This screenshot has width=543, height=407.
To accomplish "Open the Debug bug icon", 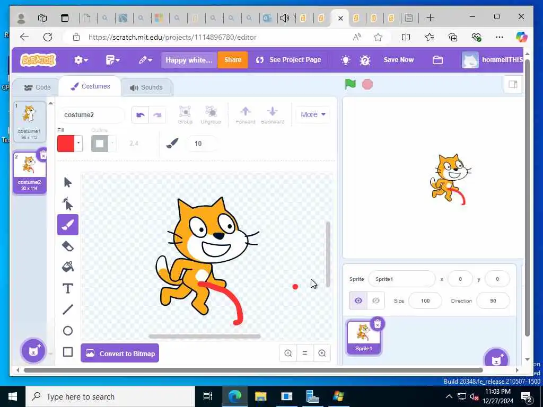I will (365, 60).
